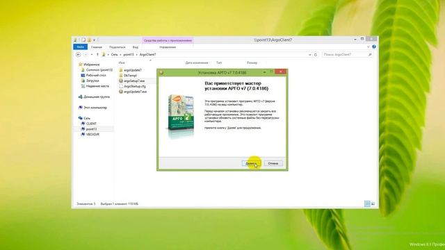This screenshot has height=250, width=445.
Task: Open recent locations dropdown near navigation arrows
Action: [x=92, y=54]
